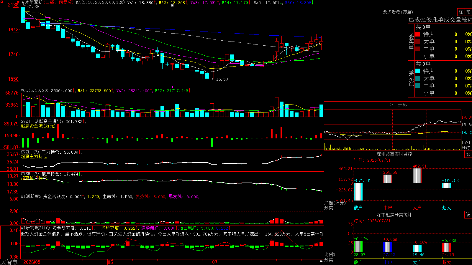Click the green 散户 bar showing 28.97
This screenshot has height=265, width=472.
pos(358,246)
